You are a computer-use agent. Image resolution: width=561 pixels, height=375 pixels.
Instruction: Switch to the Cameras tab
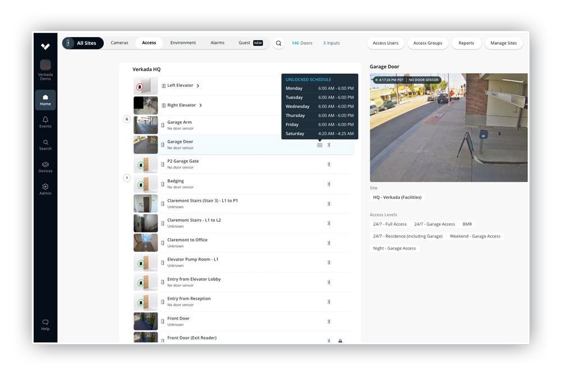tap(119, 43)
